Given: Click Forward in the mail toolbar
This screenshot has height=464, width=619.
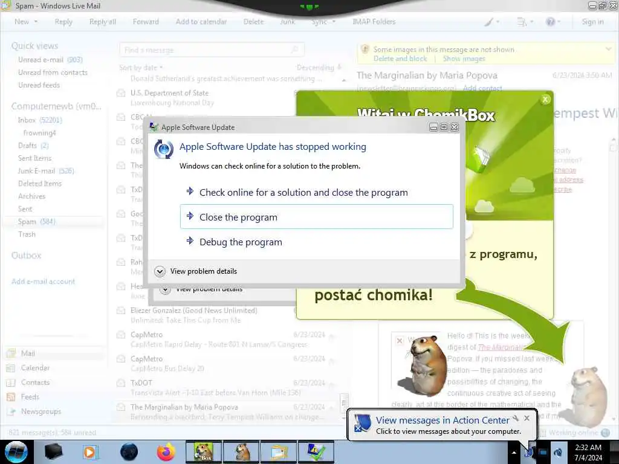Looking at the screenshot, I should (146, 22).
